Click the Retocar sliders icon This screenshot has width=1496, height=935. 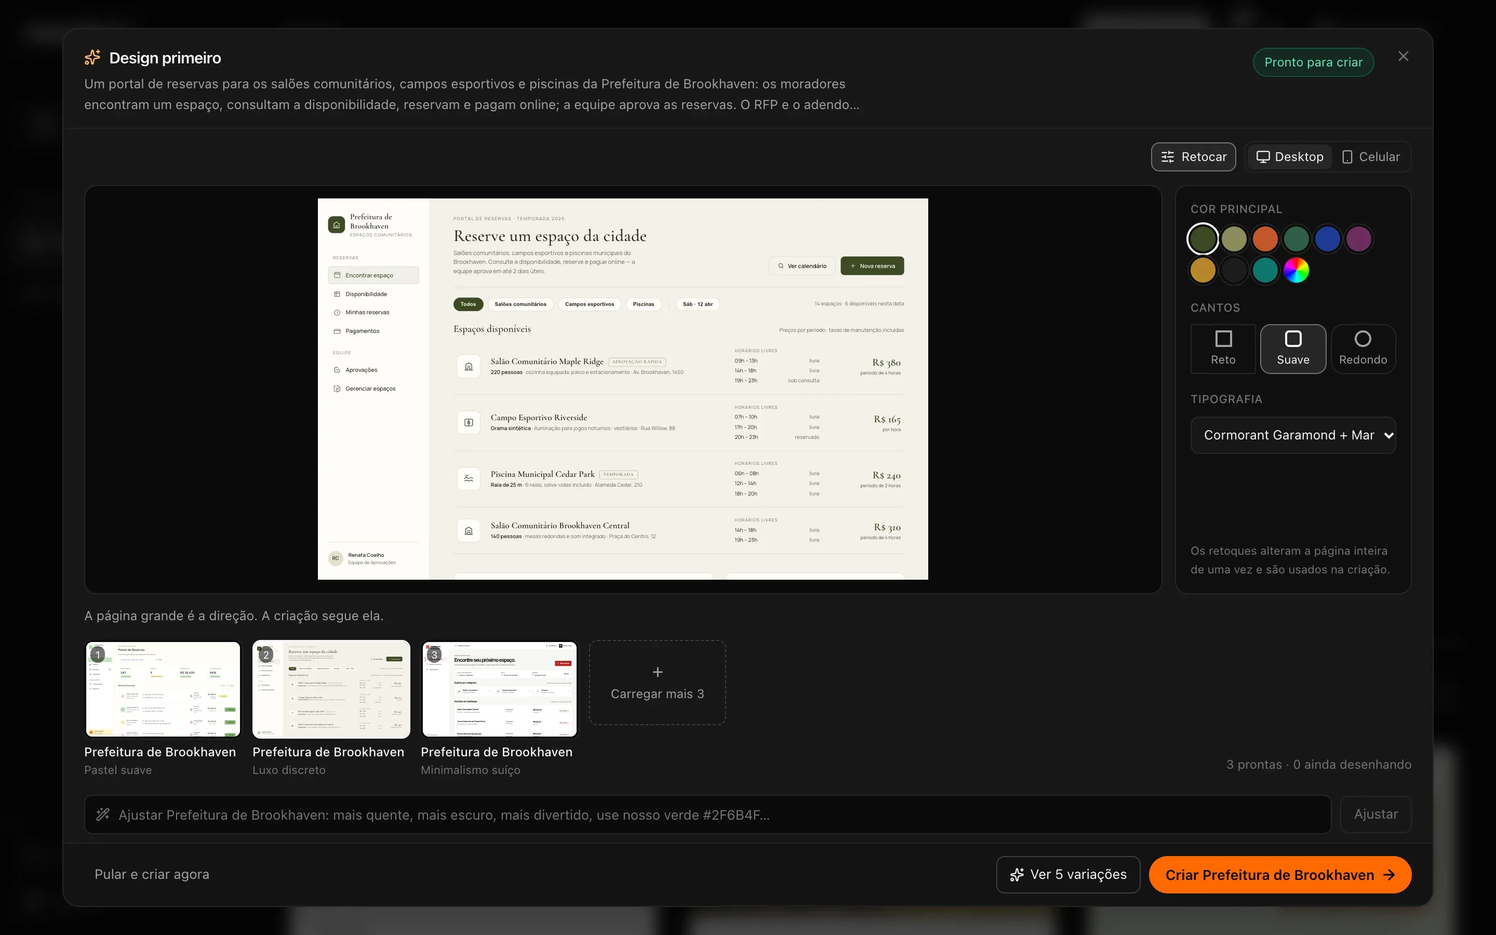(1167, 157)
